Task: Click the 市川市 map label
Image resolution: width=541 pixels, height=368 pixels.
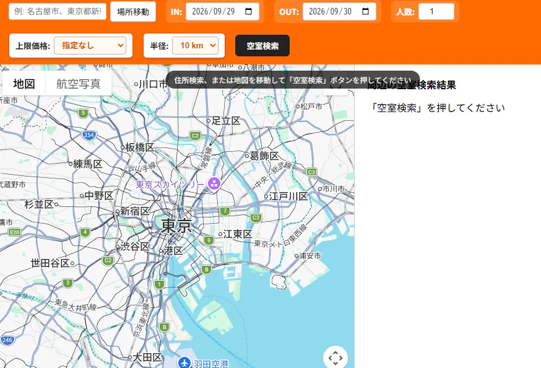Action: click(x=334, y=188)
